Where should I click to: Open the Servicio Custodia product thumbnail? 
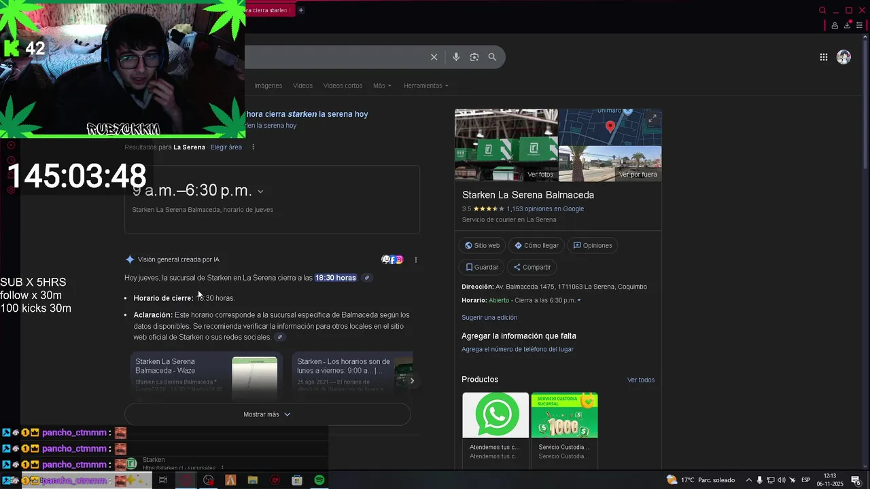point(564,415)
